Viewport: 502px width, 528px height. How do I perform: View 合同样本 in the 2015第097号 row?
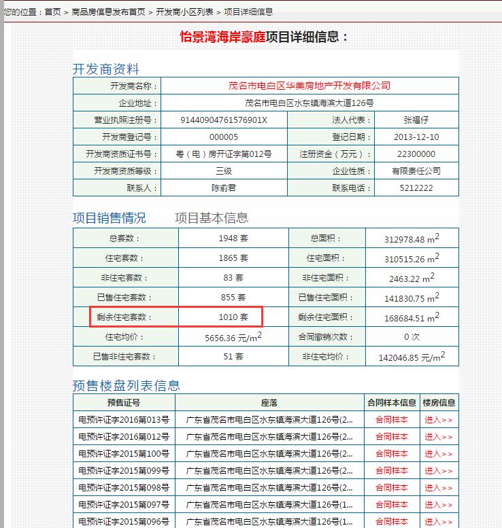[x=391, y=505]
